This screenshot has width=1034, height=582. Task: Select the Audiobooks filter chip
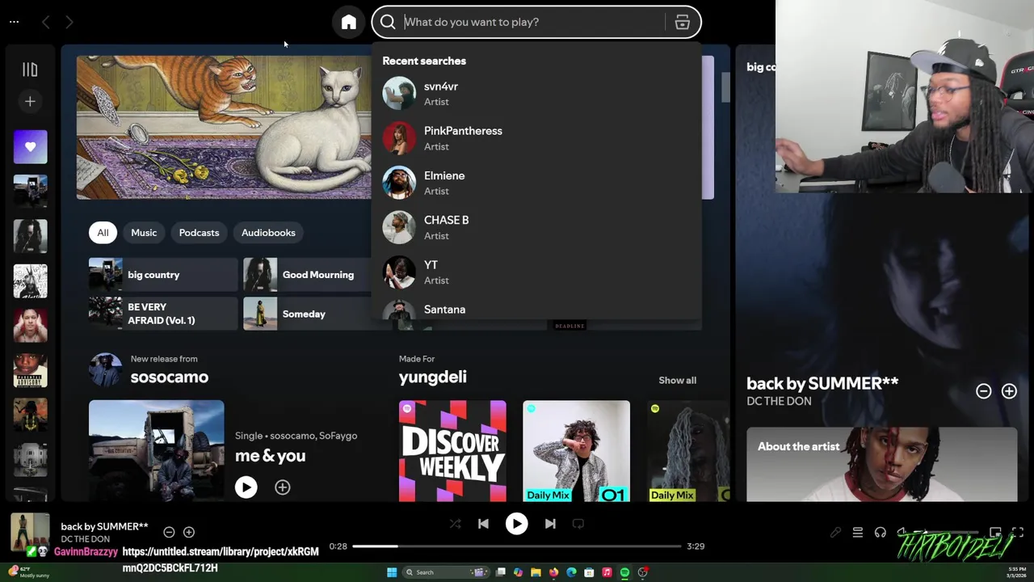click(x=268, y=233)
